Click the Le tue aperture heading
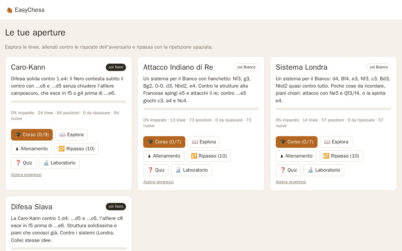Image resolution: width=402 pixels, height=251 pixels. click(x=35, y=33)
